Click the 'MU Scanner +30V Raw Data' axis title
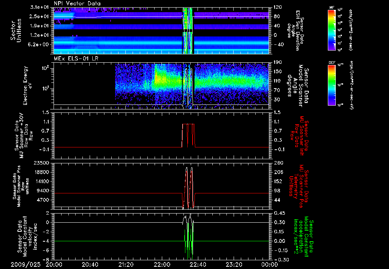Viewport: 389px width, 269px height. (24, 136)
